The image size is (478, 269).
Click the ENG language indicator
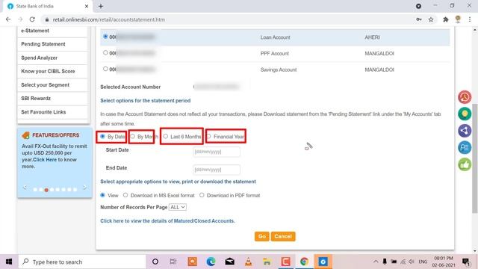click(423, 262)
